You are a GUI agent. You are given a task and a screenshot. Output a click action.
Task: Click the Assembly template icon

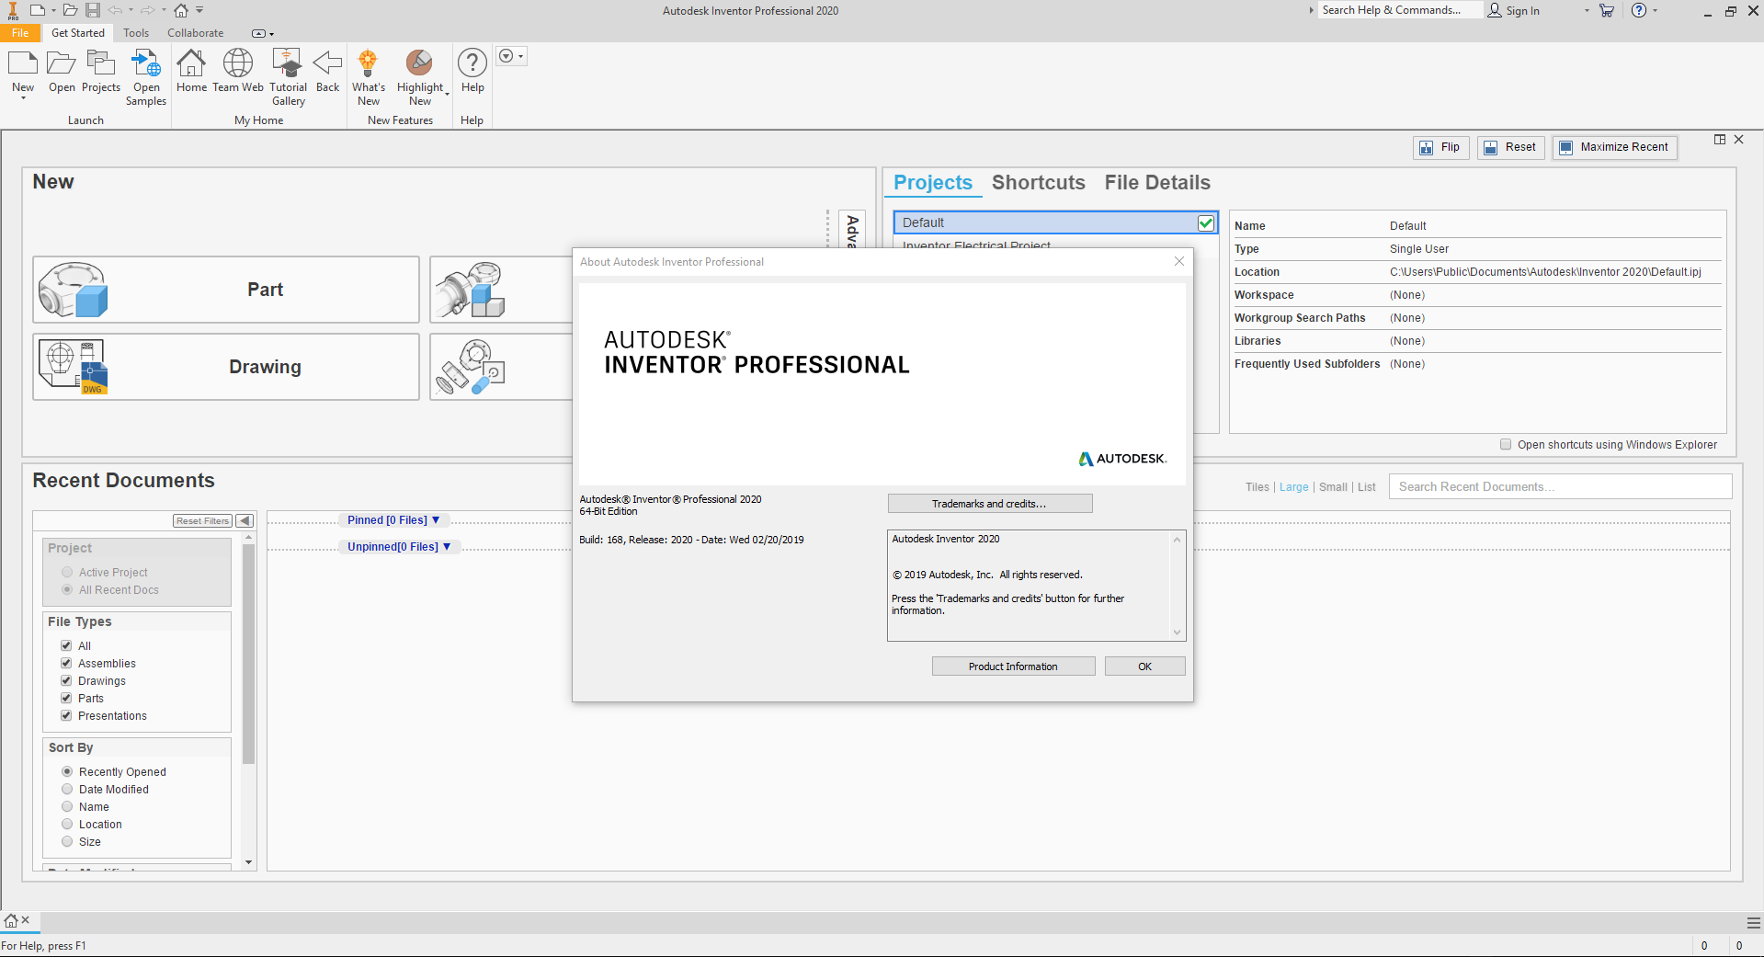[x=471, y=290]
